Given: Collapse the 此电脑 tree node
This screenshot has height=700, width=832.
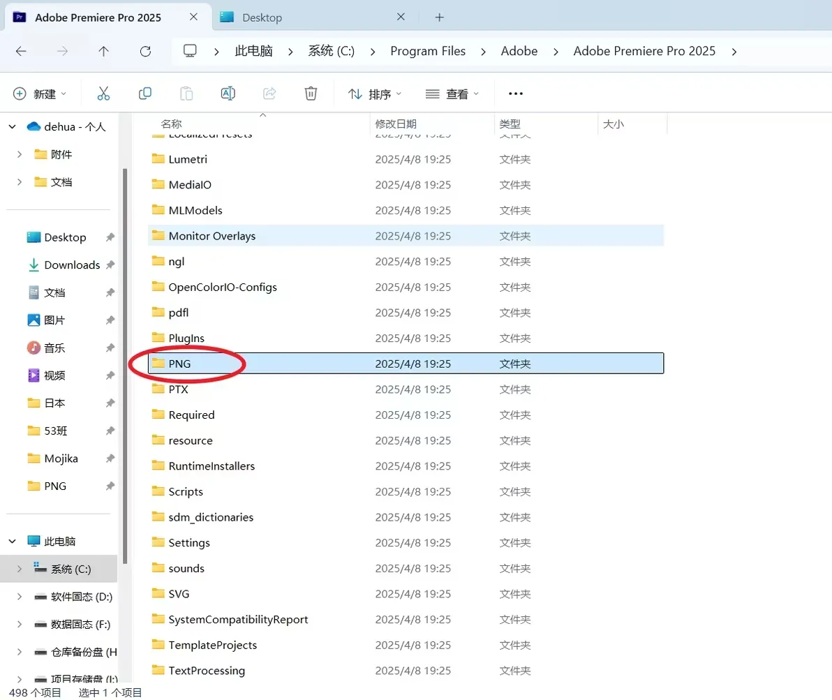Looking at the screenshot, I should click(13, 542).
